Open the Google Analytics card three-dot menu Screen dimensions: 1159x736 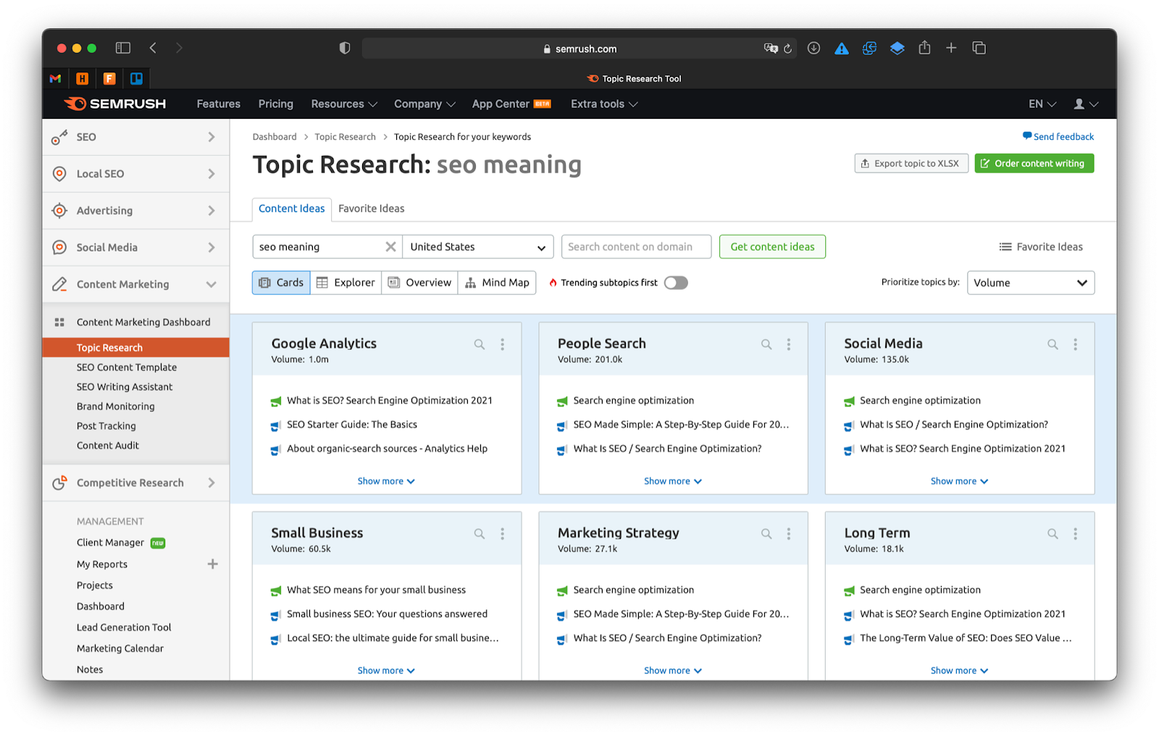pos(502,344)
